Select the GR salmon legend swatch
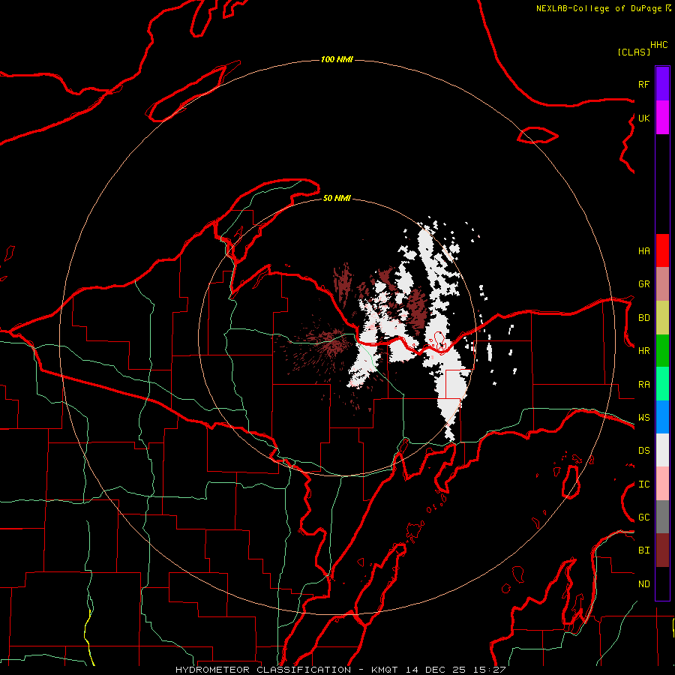The image size is (675, 675). (662, 283)
